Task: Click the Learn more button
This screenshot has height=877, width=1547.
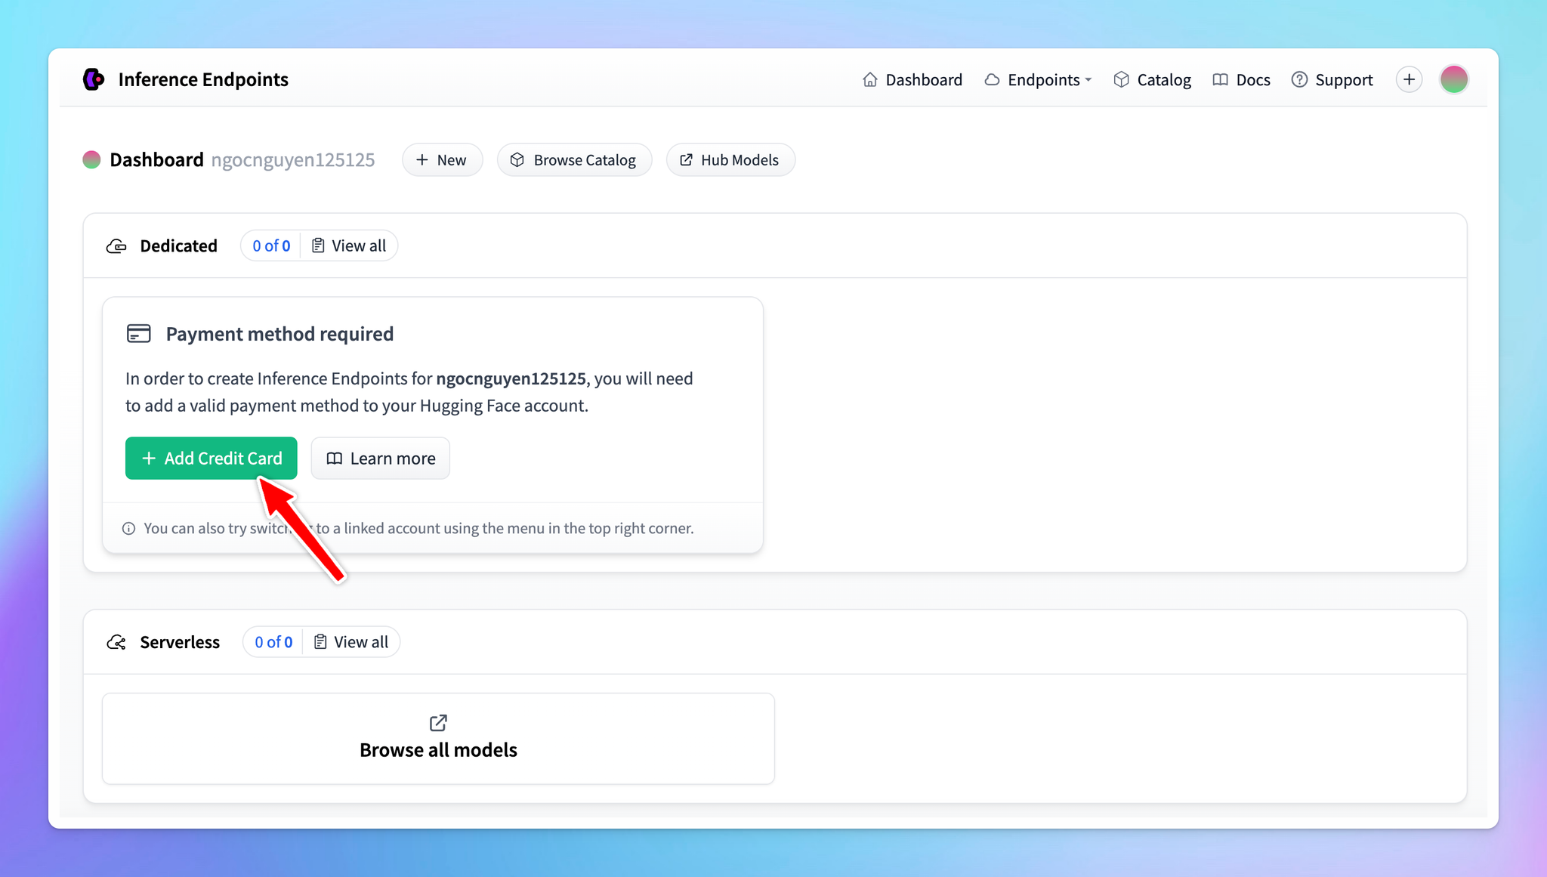Action: pos(381,459)
